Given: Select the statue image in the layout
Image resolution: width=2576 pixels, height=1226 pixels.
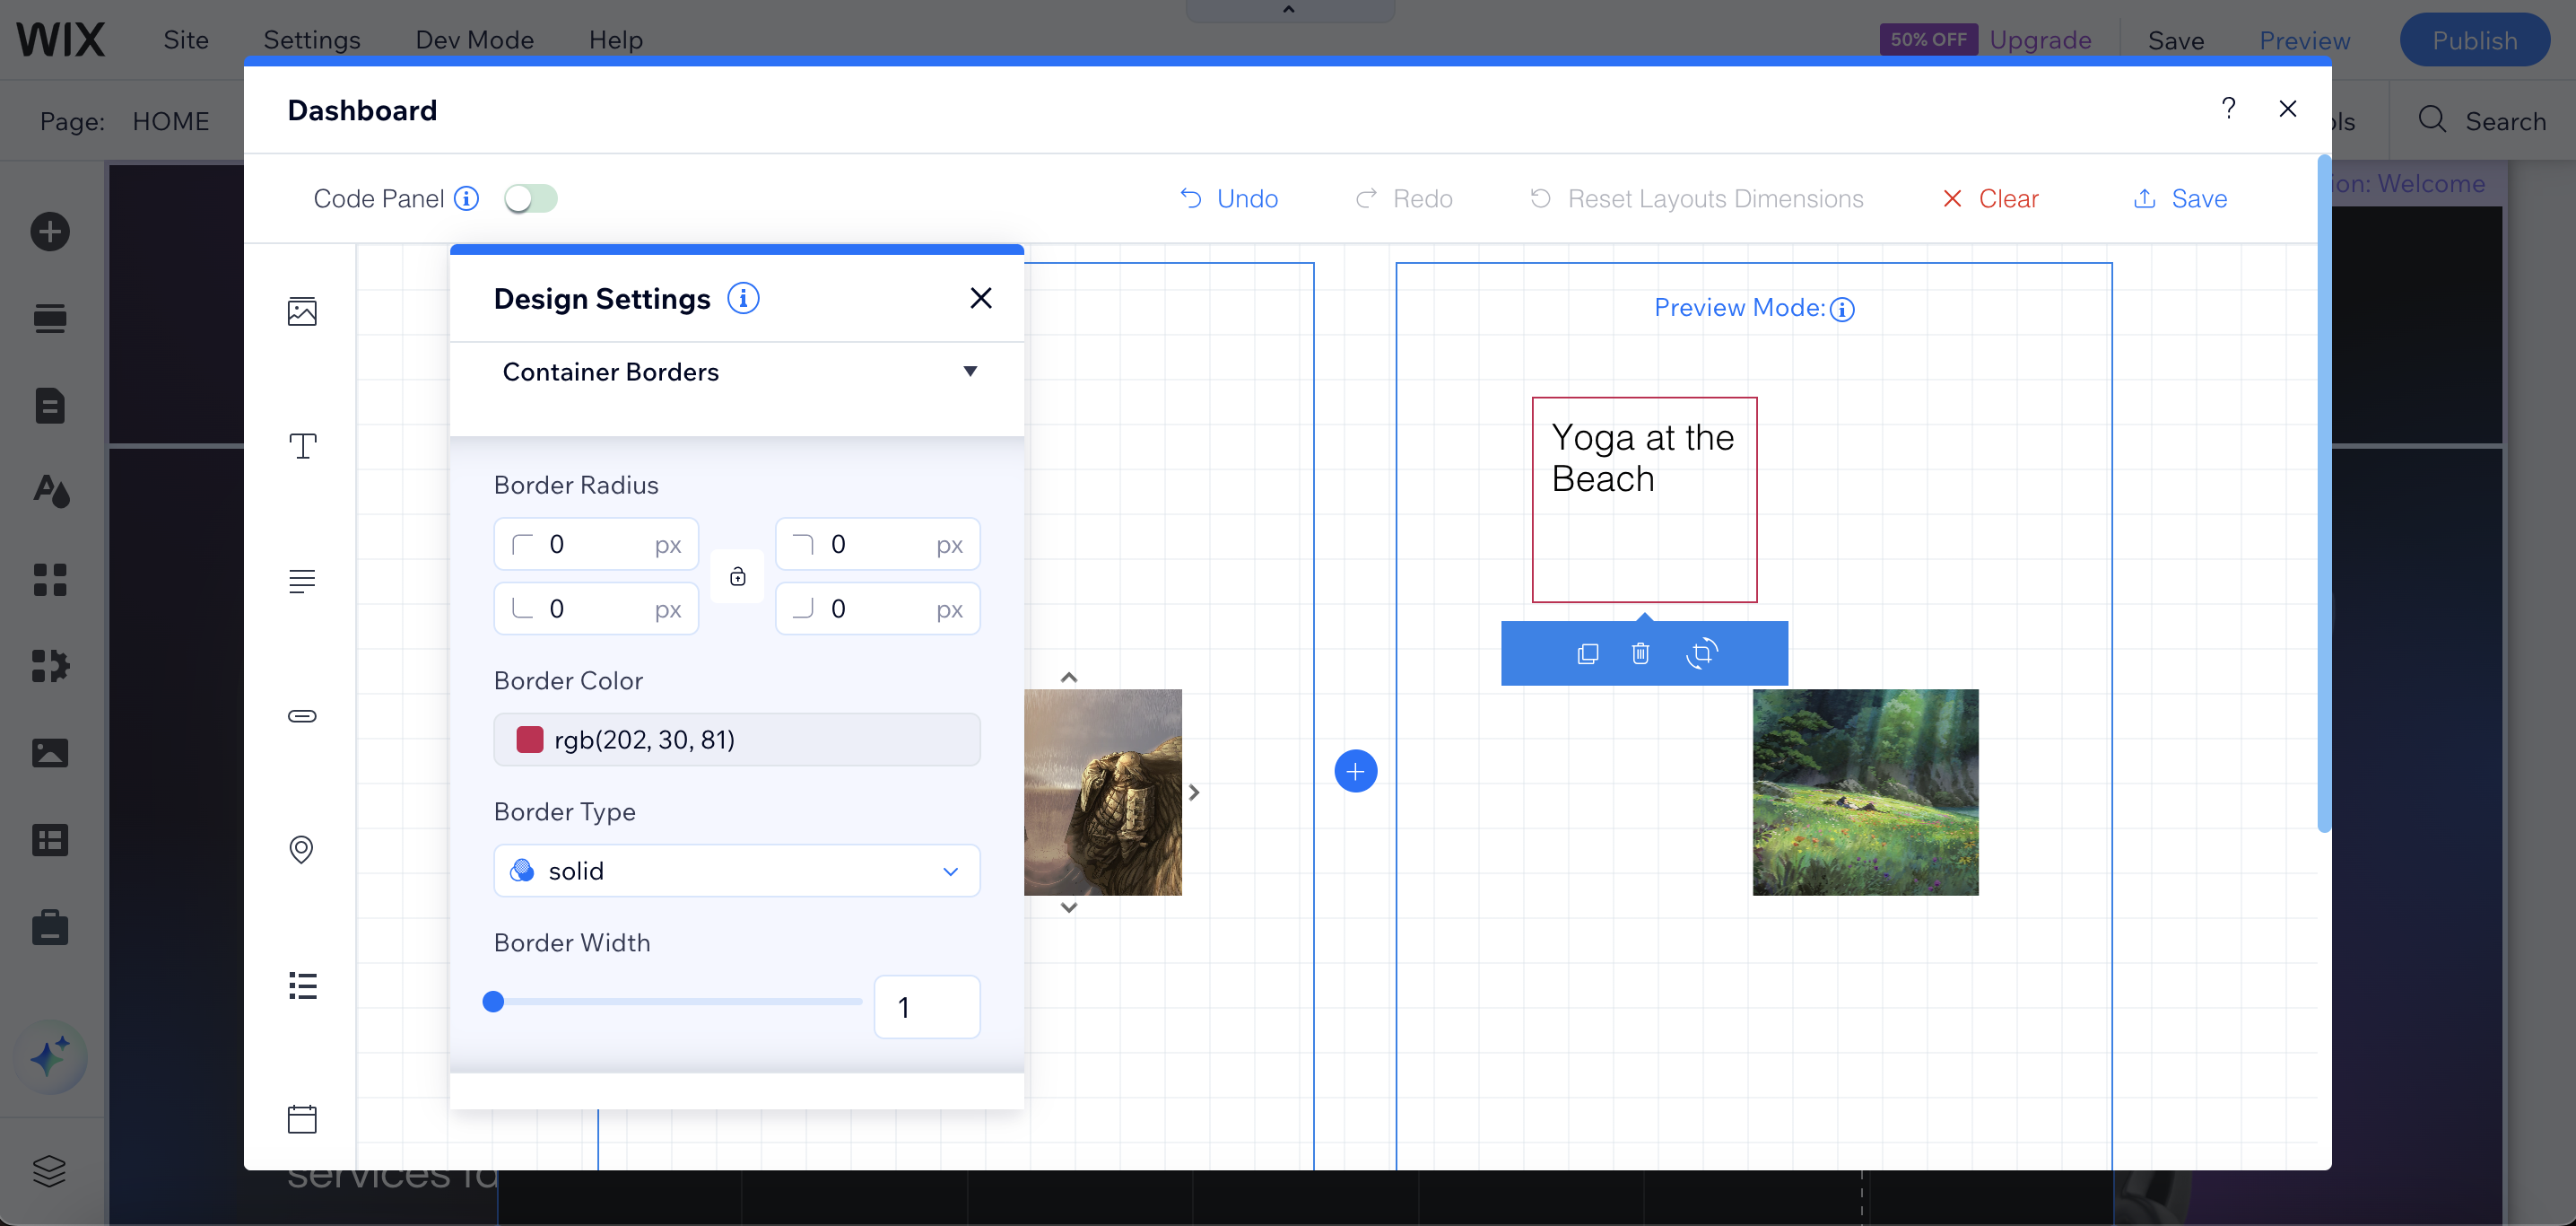Looking at the screenshot, I should coord(1103,793).
